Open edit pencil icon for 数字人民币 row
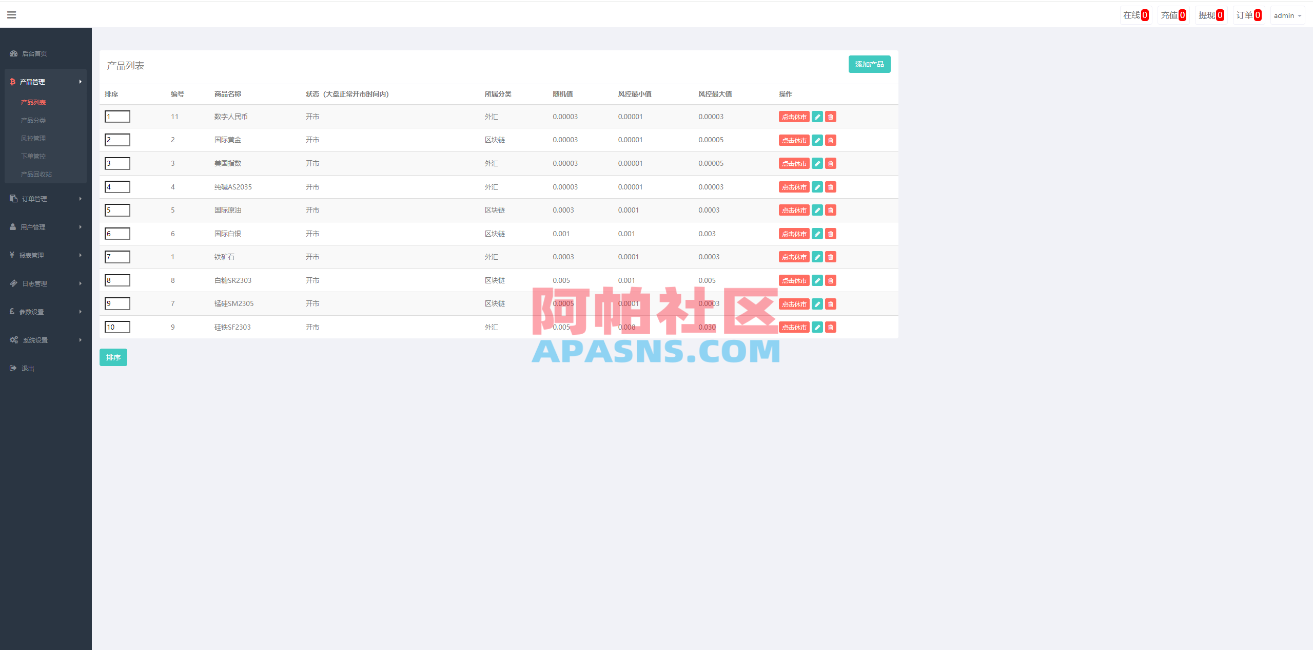1313x650 pixels. click(x=817, y=117)
